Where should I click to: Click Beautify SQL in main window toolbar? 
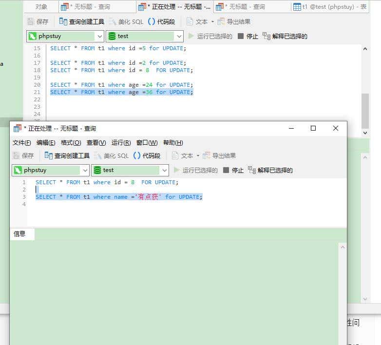[x=126, y=21]
